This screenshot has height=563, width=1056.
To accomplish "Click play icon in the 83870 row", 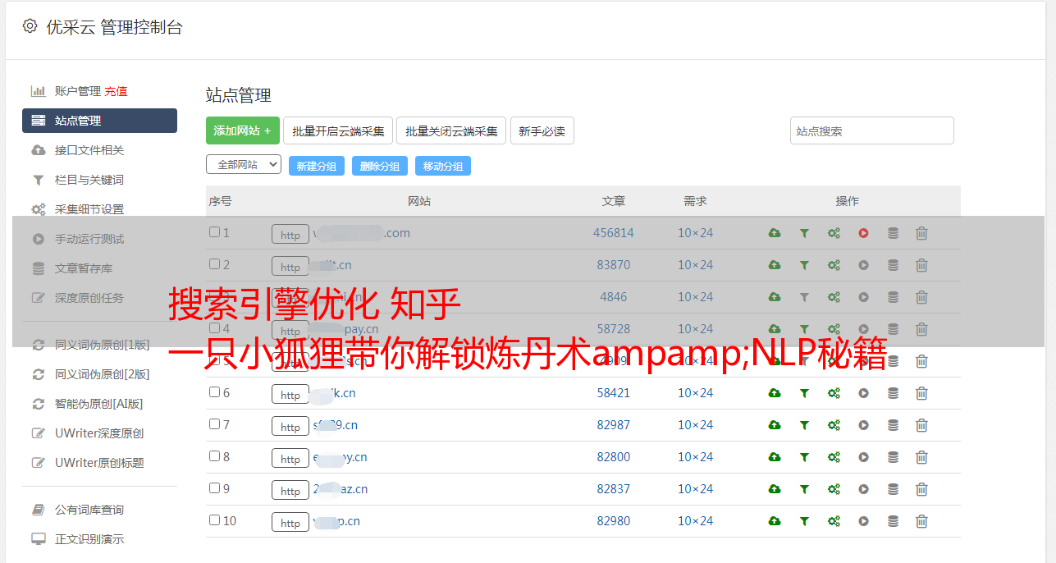I will [863, 265].
